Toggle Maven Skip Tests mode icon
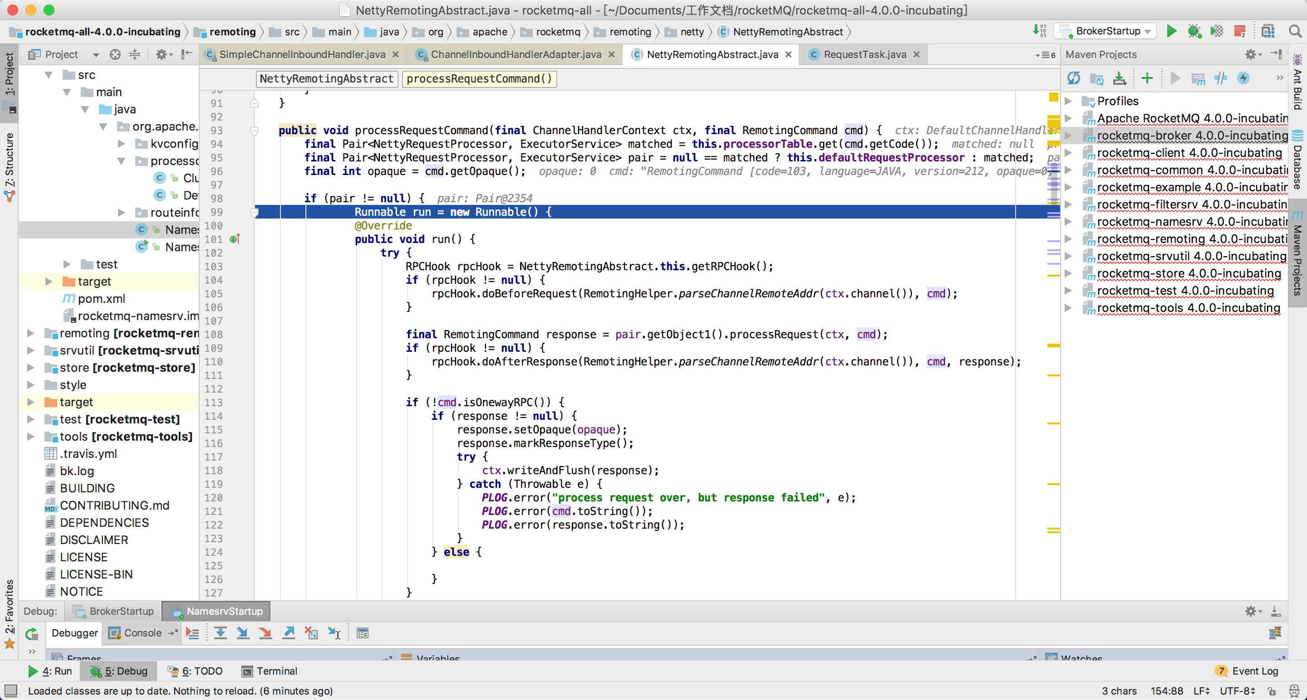The width and height of the screenshot is (1307, 700). [1243, 78]
